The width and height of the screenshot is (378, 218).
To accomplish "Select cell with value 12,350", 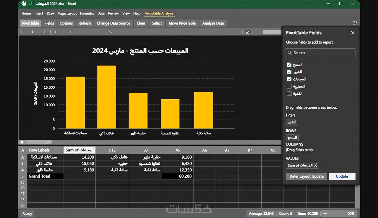I will coord(178,170).
